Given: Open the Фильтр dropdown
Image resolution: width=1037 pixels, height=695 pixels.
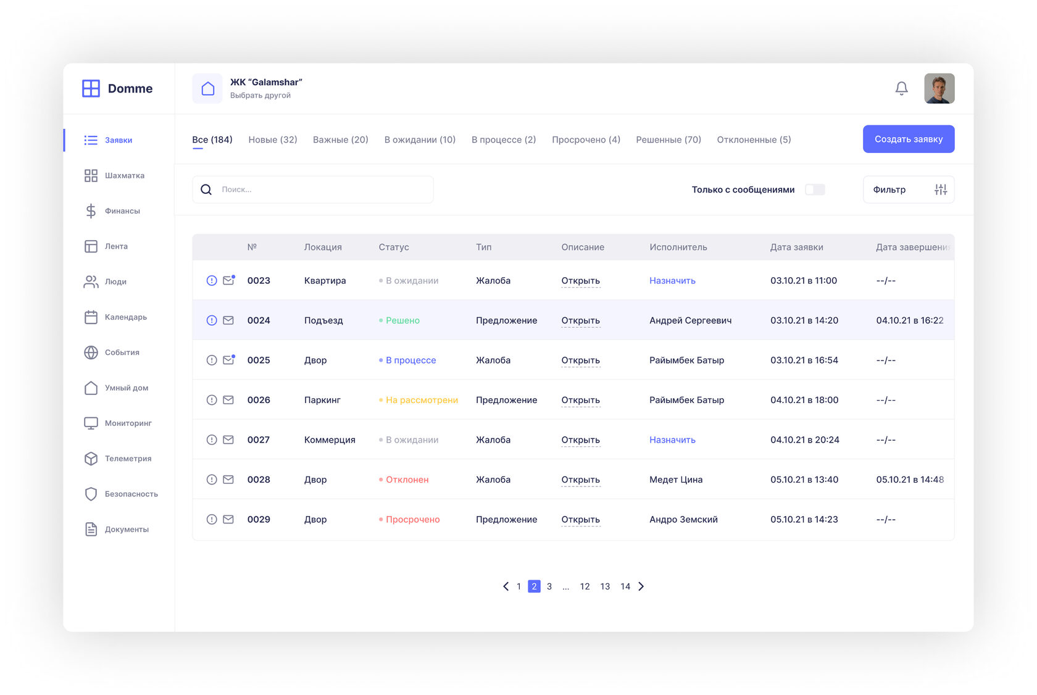Looking at the screenshot, I should click(908, 189).
